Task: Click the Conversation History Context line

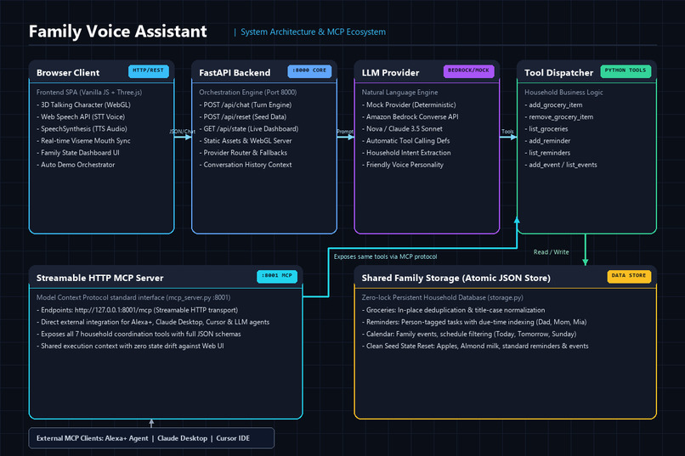Action: tap(246, 165)
